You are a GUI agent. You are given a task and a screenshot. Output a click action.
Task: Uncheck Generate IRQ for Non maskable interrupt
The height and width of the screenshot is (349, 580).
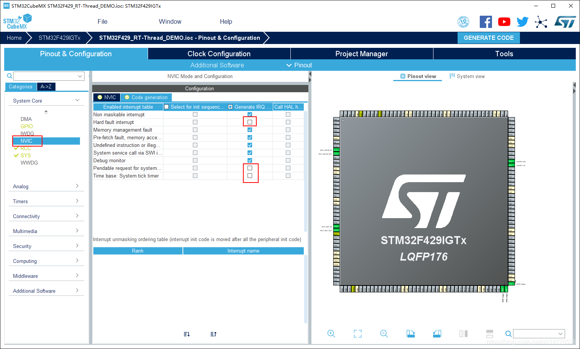coord(250,114)
